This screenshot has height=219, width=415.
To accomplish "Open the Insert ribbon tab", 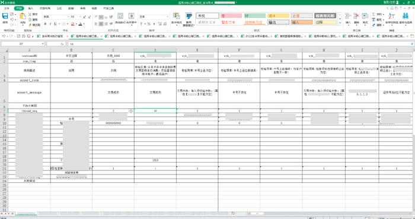I will [31, 8].
